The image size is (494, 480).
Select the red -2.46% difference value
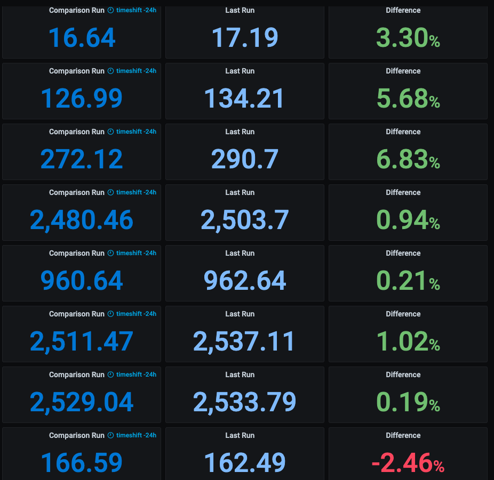click(x=408, y=463)
